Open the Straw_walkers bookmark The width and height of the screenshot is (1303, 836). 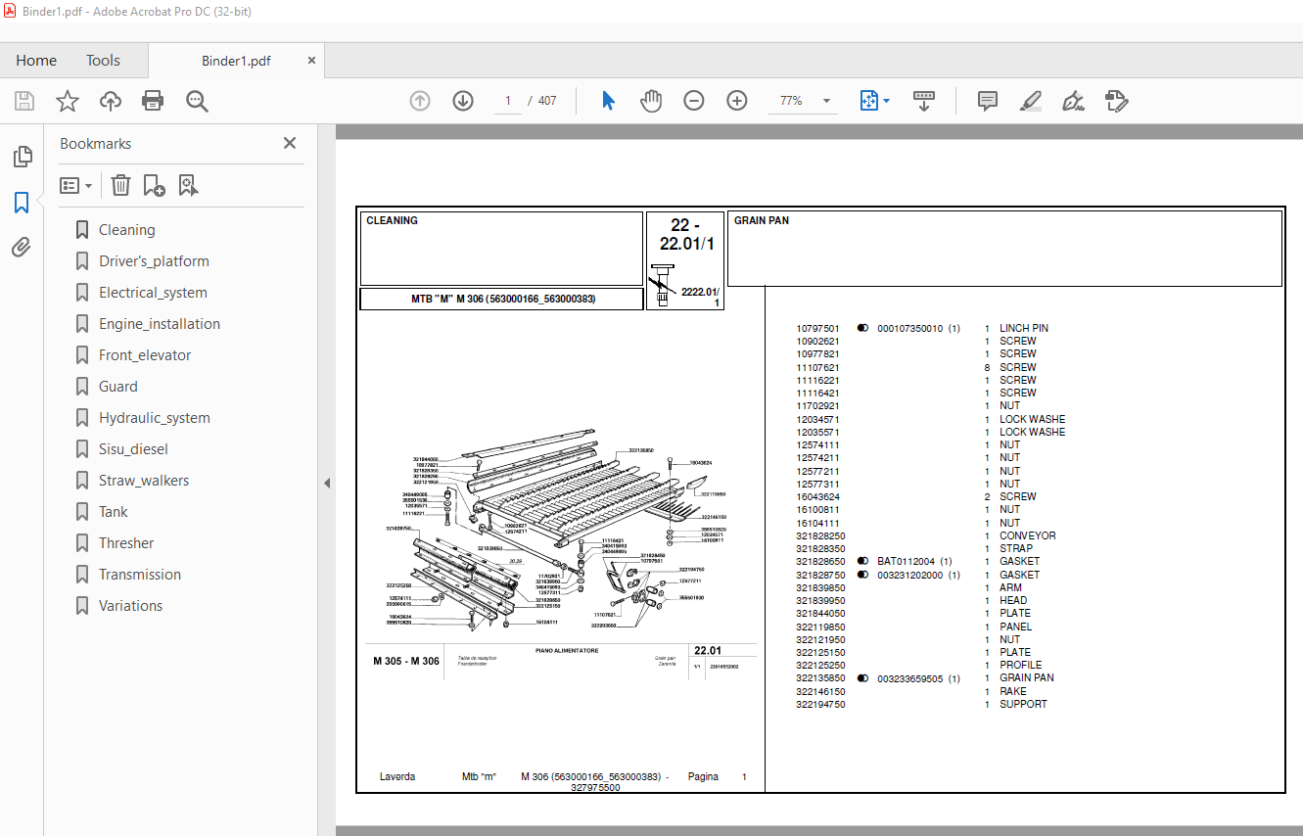[x=144, y=481]
